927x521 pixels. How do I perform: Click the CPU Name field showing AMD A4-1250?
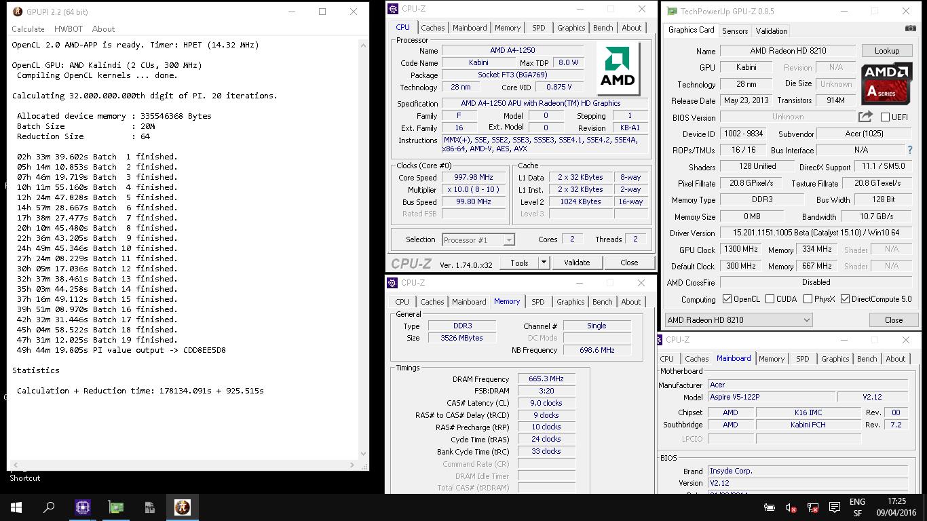tap(512, 51)
